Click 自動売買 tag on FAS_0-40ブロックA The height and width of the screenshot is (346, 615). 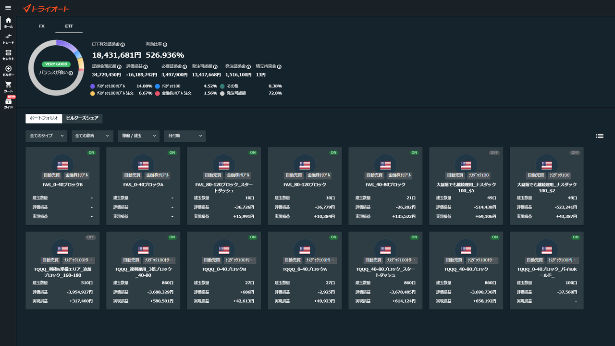(x=132, y=175)
